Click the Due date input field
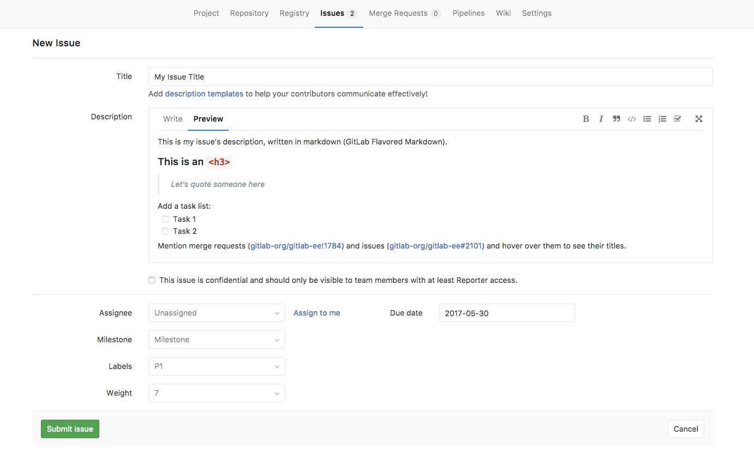The height and width of the screenshot is (466, 754). click(507, 313)
